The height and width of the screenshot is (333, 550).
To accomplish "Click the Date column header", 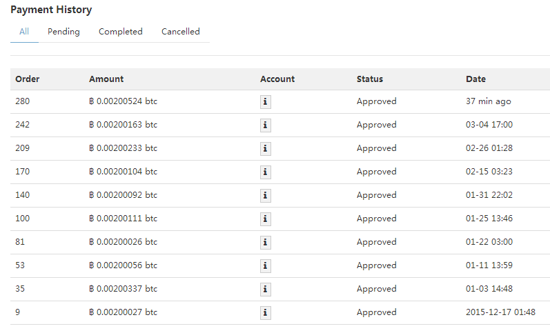I will coord(475,79).
